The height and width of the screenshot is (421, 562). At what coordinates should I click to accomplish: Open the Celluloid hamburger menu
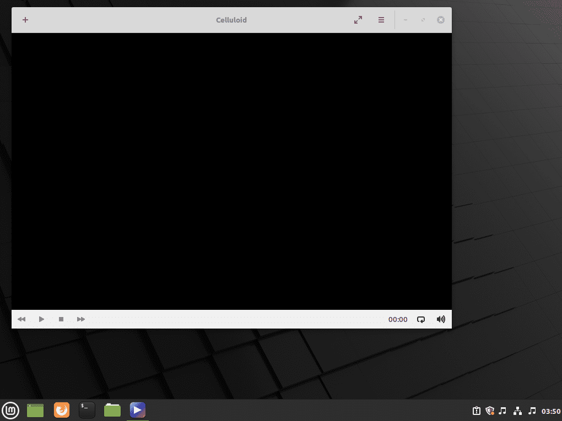pos(381,20)
